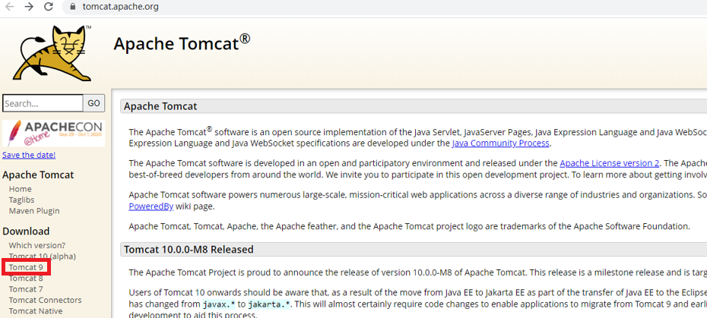Click the Apache Tomcat page title
The height and width of the screenshot is (318, 707).
tap(182, 43)
